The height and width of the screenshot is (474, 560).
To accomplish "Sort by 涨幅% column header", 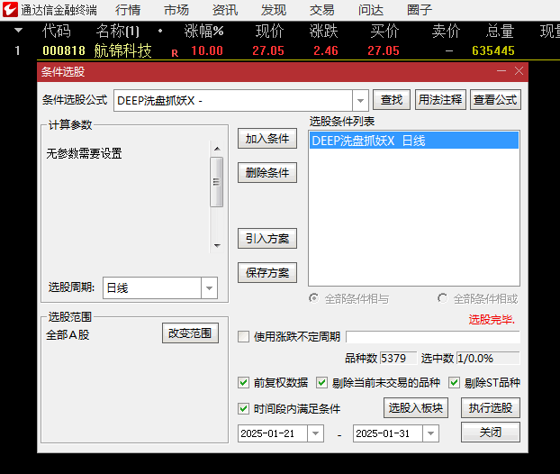I will (x=204, y=32).
